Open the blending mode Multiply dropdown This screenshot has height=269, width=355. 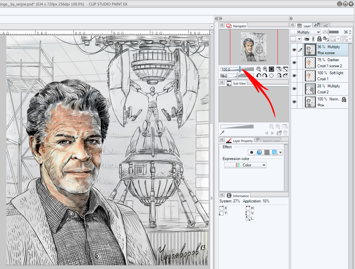pos(305,32)
